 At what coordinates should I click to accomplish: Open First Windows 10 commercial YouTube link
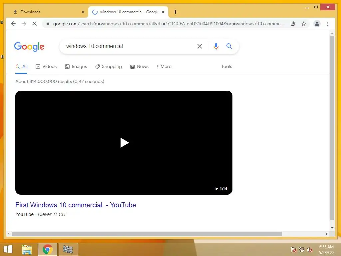(x=76, y=205)
